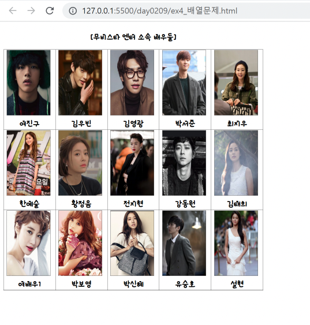Click the name label 전지현
Image resolution: width=310 pixels, height=325 pixels.
click(133, 204)
